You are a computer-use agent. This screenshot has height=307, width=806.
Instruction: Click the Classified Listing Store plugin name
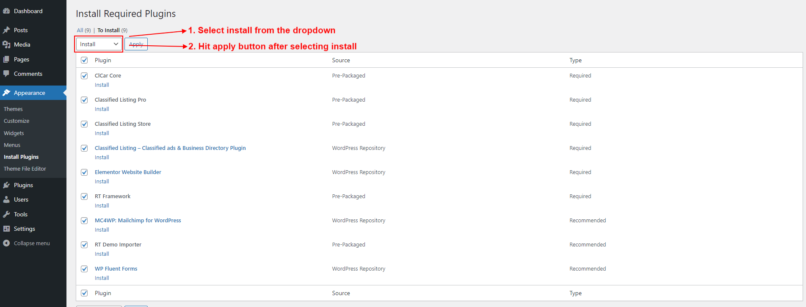click(123, 124)
